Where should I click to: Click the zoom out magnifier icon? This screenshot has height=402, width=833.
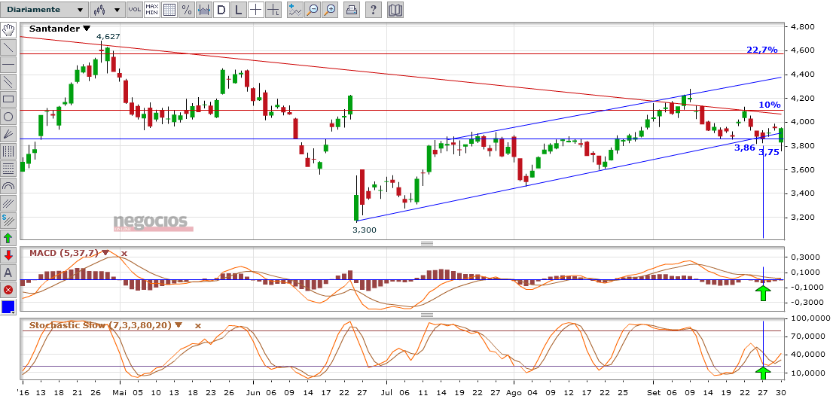pos(313,10)
